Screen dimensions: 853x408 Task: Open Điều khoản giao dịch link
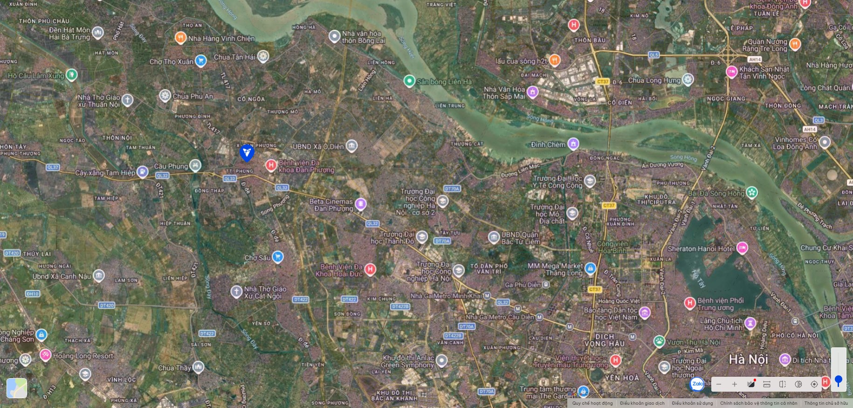642,403
